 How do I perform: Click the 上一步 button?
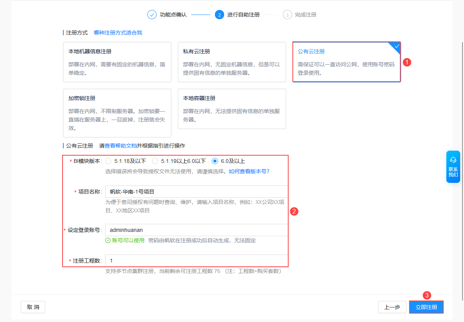point(392,307)
